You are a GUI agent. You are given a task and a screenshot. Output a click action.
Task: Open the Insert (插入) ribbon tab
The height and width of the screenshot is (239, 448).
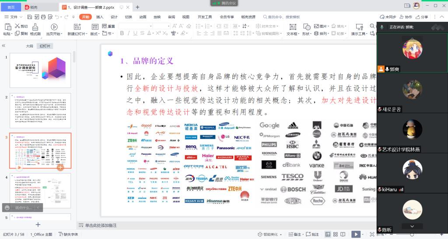pos(100,17)
